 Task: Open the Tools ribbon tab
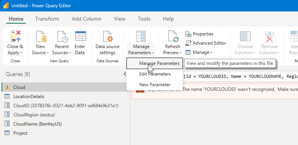click(x=144, y=19)
